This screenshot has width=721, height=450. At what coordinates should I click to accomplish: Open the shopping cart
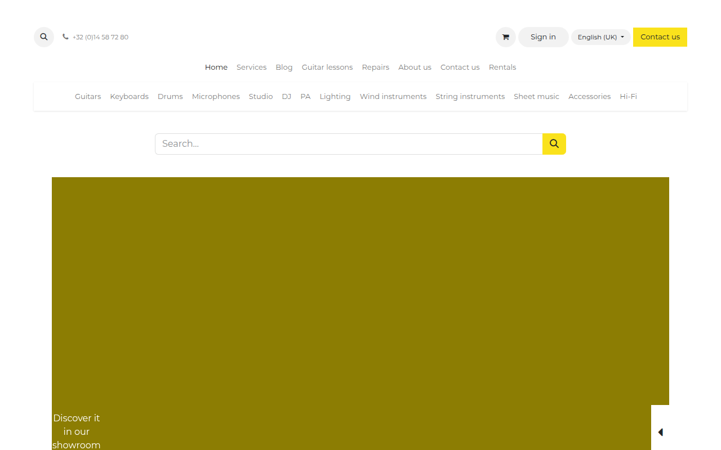point(506,37)
